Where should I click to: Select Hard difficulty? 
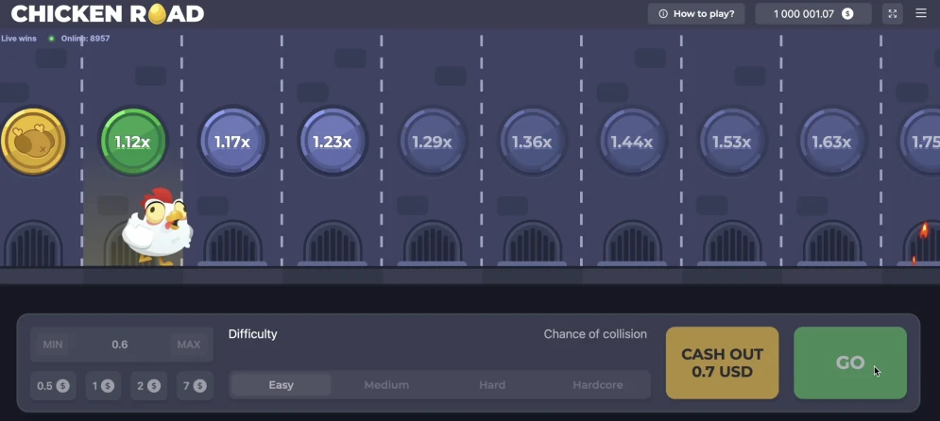click(492, 385)
